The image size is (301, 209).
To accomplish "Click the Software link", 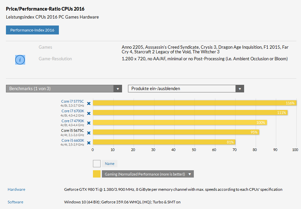I will click(x=15, y=202).
